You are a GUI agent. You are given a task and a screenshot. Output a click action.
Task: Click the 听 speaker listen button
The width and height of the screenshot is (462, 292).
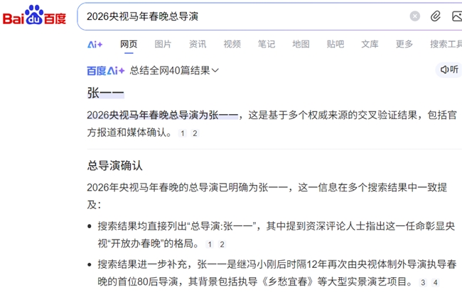pyautogui.click(x=449, y=69)
